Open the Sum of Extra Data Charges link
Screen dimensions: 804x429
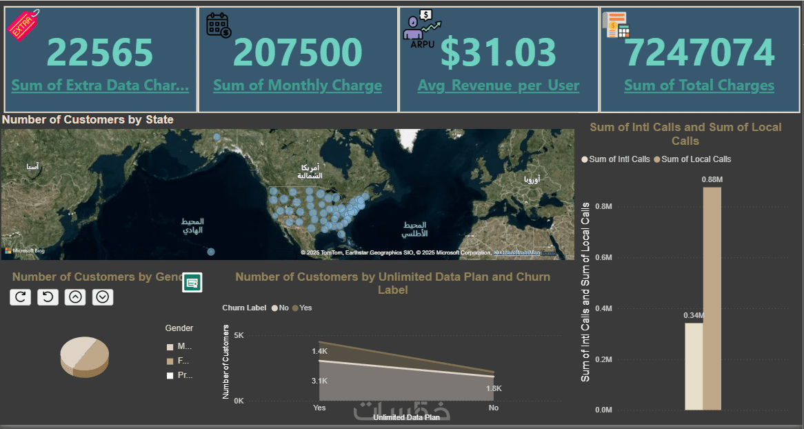coord(100,86)
